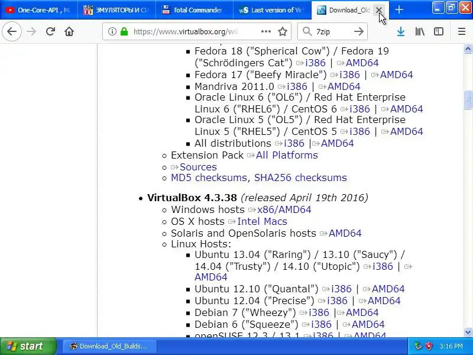This screenshot has width=473, height=355.
Task: Click AMD64 link for Debian 7 Wheezy
Action: click(x=362, y=313)
